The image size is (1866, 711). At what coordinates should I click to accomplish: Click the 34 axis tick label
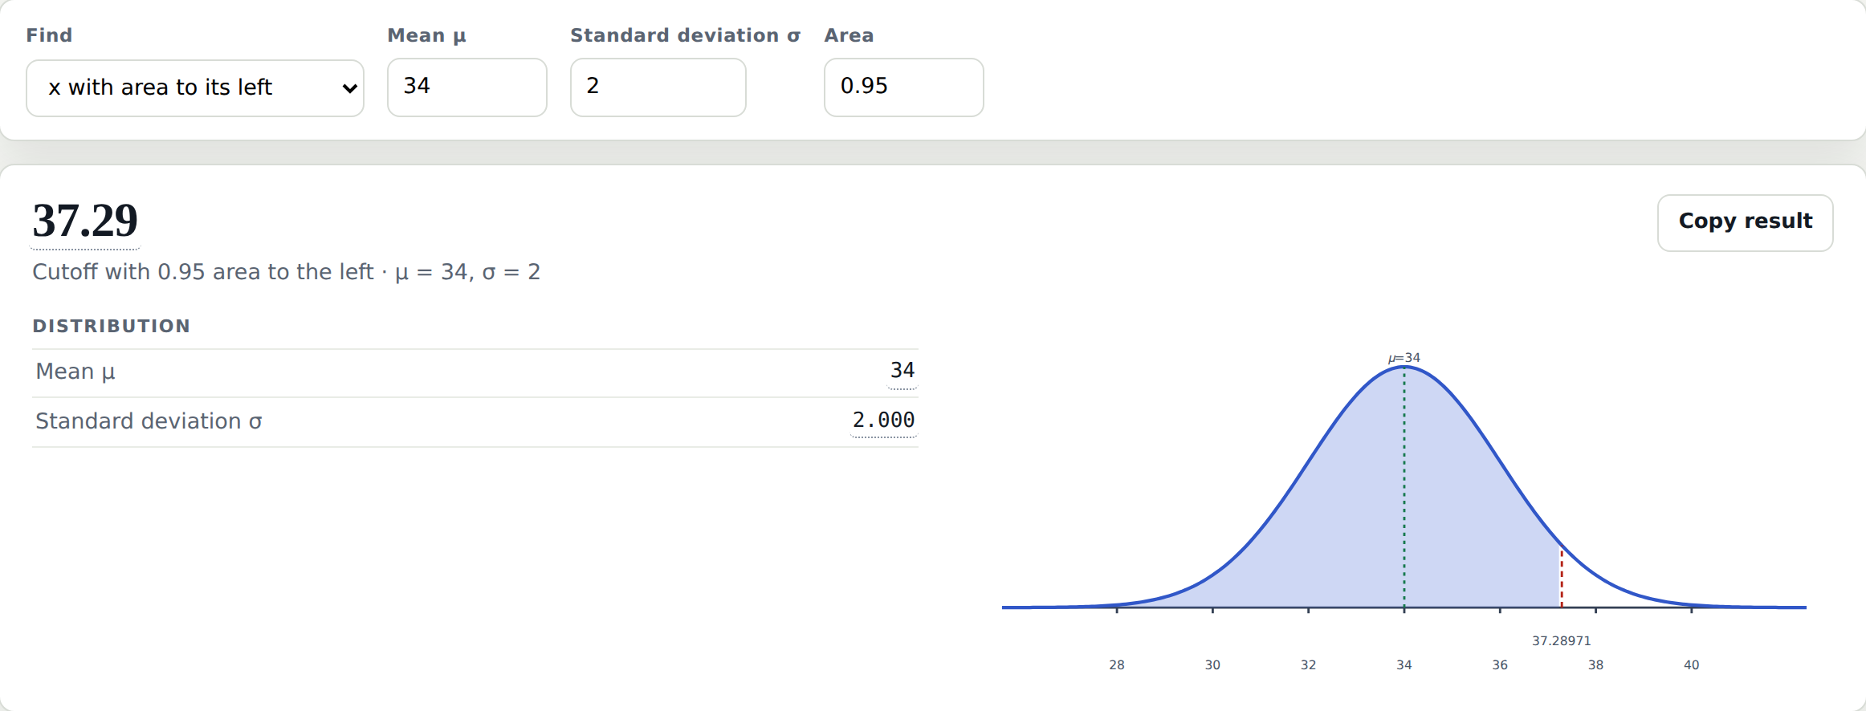[x=1404, y=664]
